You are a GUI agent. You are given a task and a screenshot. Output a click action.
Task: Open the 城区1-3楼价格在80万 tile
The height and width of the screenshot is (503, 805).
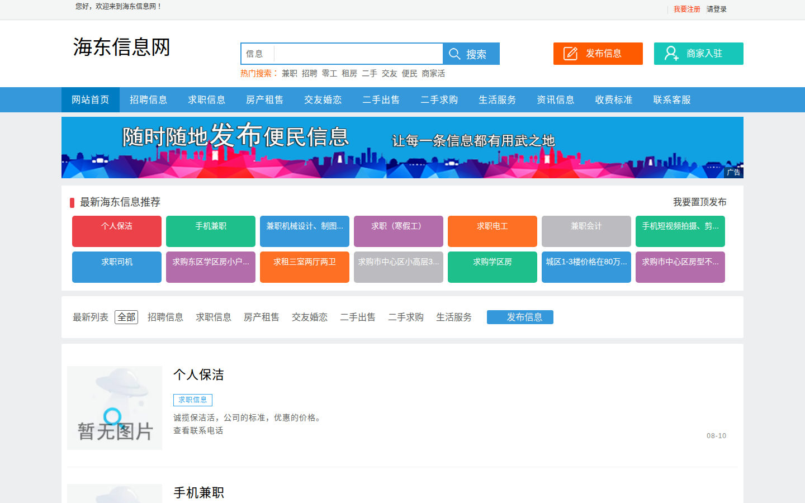coord(586,267)
